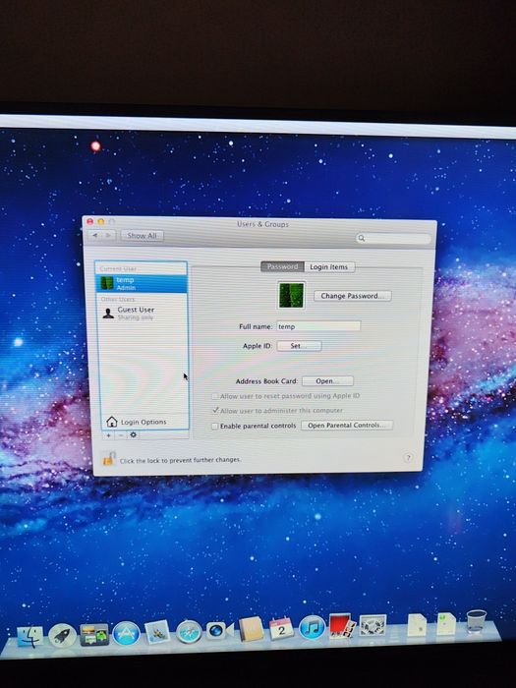516x688 pixels.
Task: Open the App Store dock icon
Action: coord(127,634)
